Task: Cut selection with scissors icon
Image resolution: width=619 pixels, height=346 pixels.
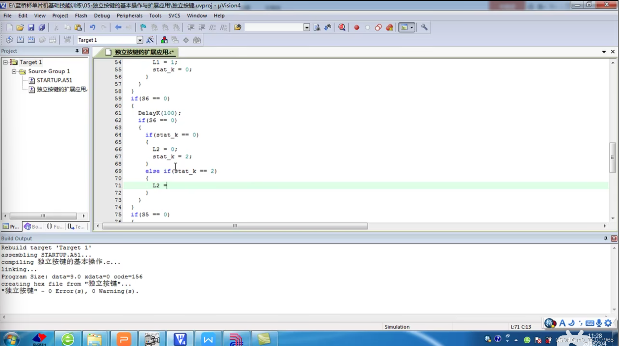Action: [56, 27]
